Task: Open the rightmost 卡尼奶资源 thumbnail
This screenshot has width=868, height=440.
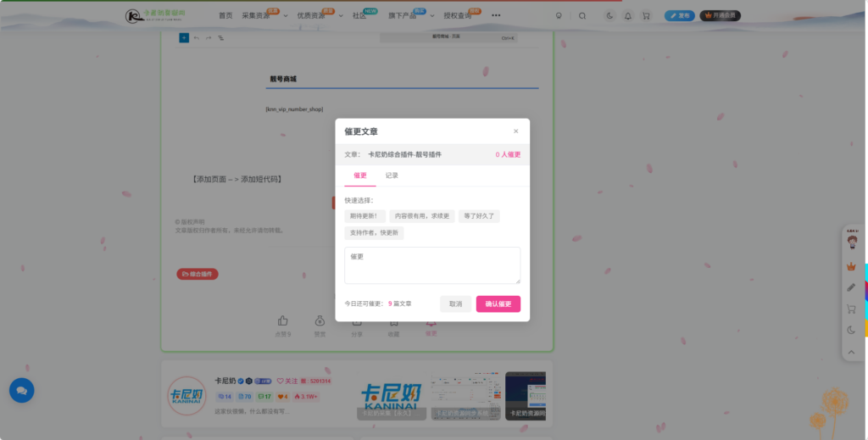Action: [526, 396]
